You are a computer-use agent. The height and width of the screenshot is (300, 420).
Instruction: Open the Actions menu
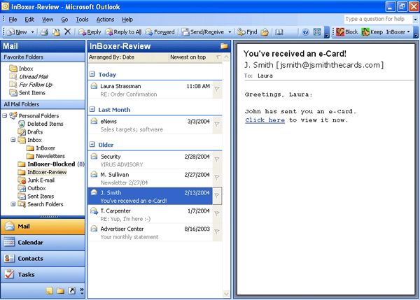pos(105,20)
